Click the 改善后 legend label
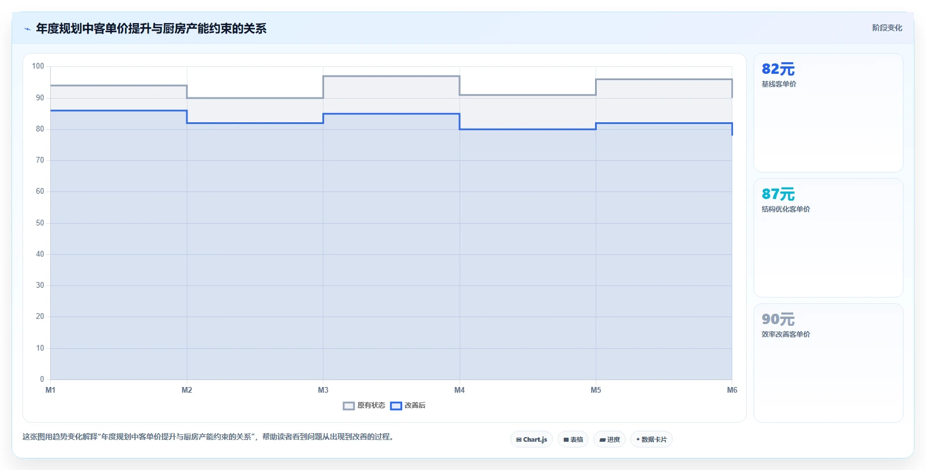The width and height of the screenshot is (926, 470). click(x=415, y=405)
